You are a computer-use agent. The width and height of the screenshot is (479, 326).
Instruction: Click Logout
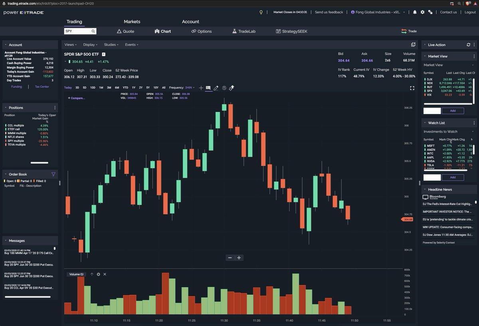pos(470,12)
